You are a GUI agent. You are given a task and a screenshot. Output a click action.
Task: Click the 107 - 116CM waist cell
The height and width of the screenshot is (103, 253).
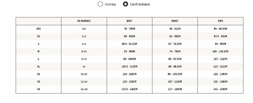(175, 82)
